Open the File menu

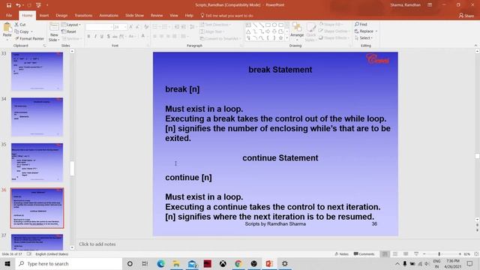pos(9,15)
